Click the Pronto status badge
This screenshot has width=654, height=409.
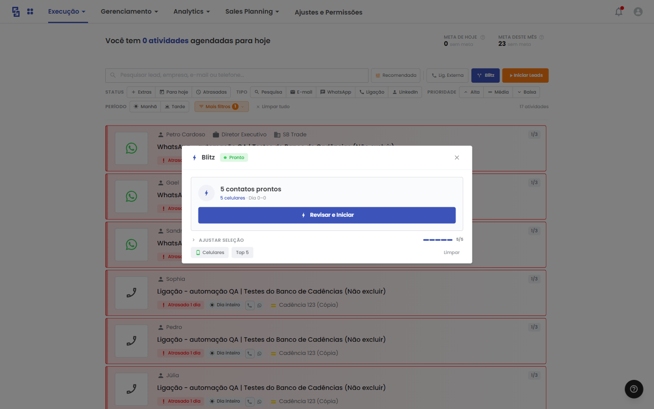coord(234,158)
